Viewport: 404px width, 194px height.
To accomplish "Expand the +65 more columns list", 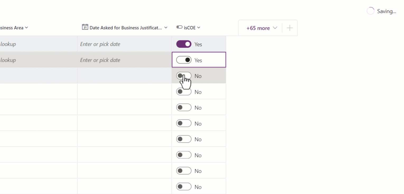I will [x=275, y=27].
